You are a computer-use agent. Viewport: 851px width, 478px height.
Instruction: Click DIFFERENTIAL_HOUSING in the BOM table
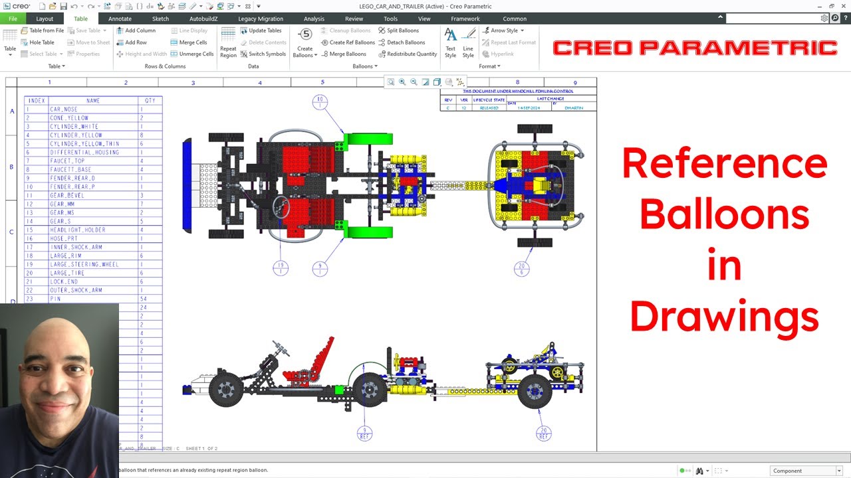(84, 152)
